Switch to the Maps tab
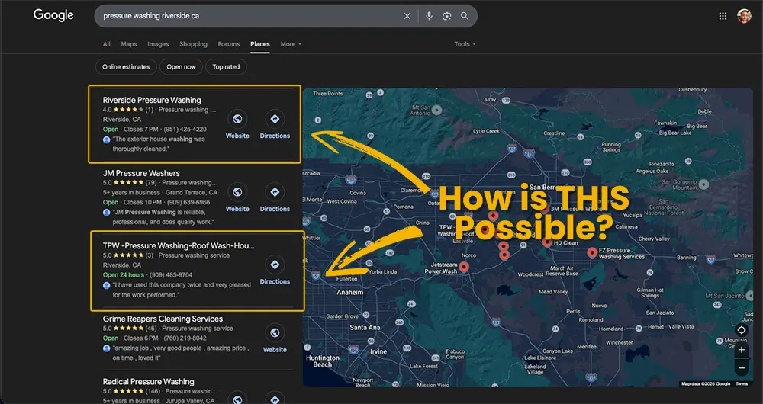 [129, 44]
